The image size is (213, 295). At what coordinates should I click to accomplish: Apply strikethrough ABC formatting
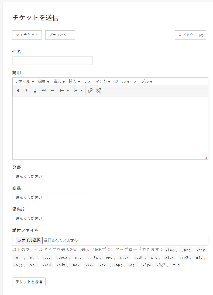44,91
